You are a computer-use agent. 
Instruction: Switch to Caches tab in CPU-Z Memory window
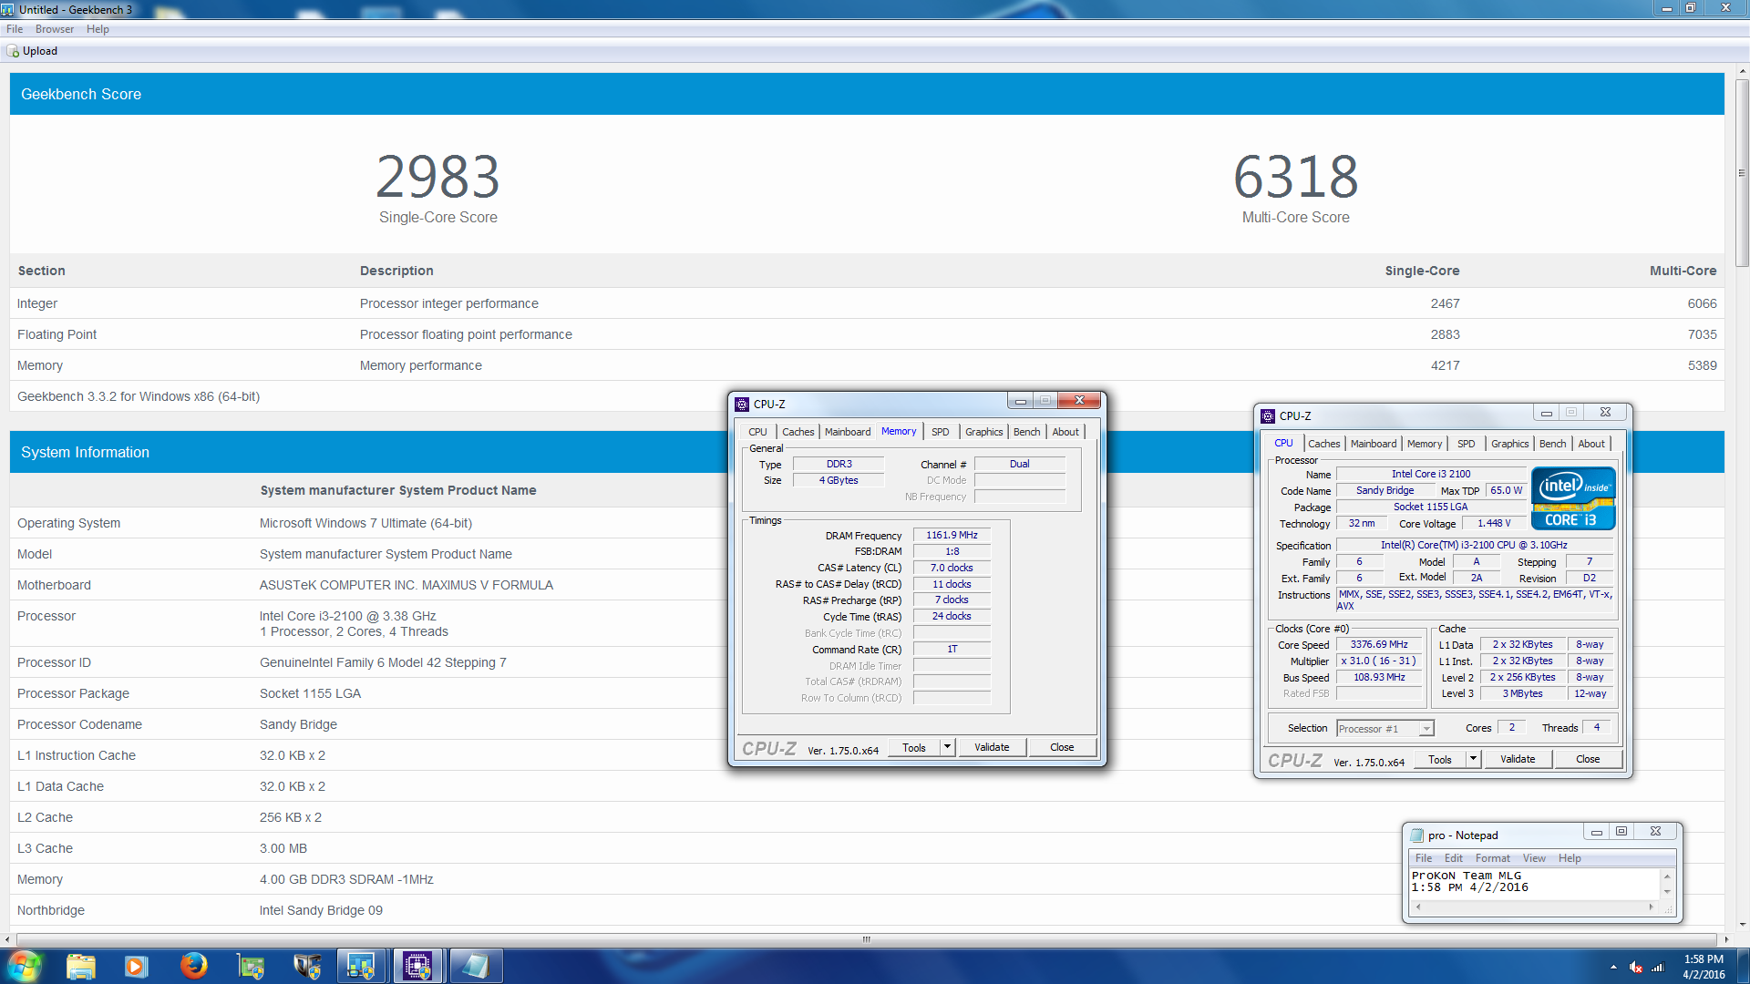pyautogui.click(x=798, y=432)
